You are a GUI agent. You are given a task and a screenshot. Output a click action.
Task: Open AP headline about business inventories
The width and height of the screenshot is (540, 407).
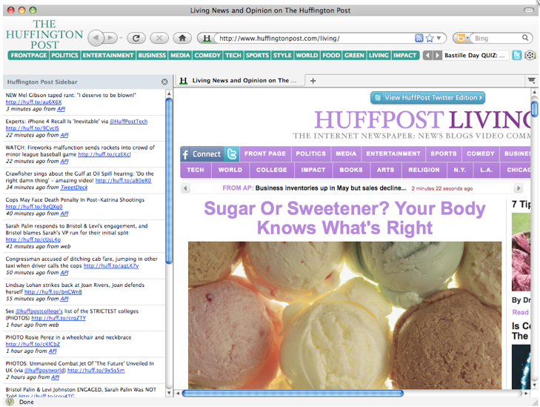[331, 188]
